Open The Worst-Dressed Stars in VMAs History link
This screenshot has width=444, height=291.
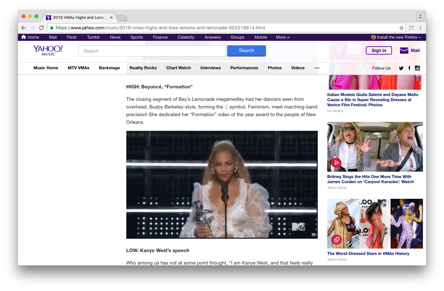368,254
